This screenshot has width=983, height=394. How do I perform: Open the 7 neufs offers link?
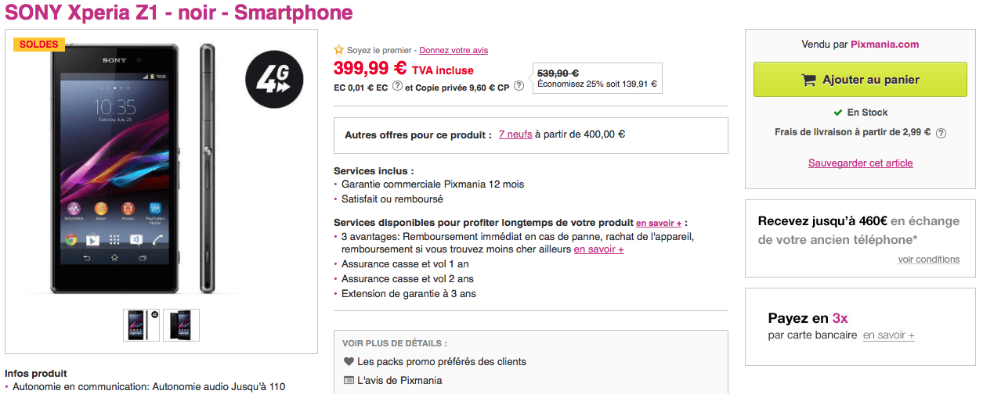click(515, 134)
